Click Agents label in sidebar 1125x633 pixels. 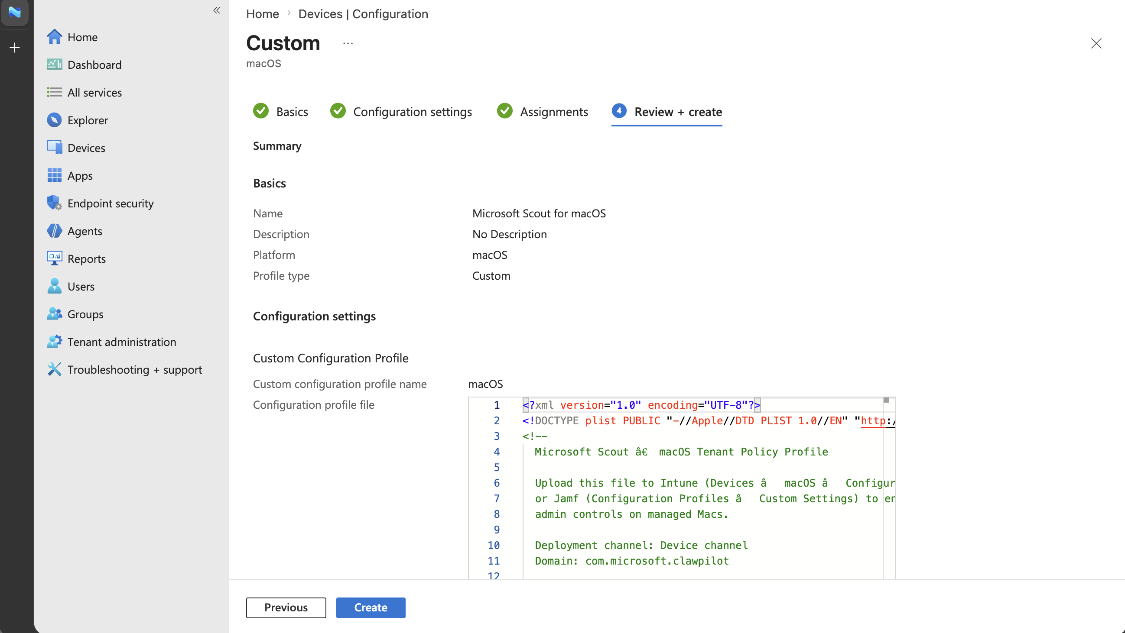point(85,231)
